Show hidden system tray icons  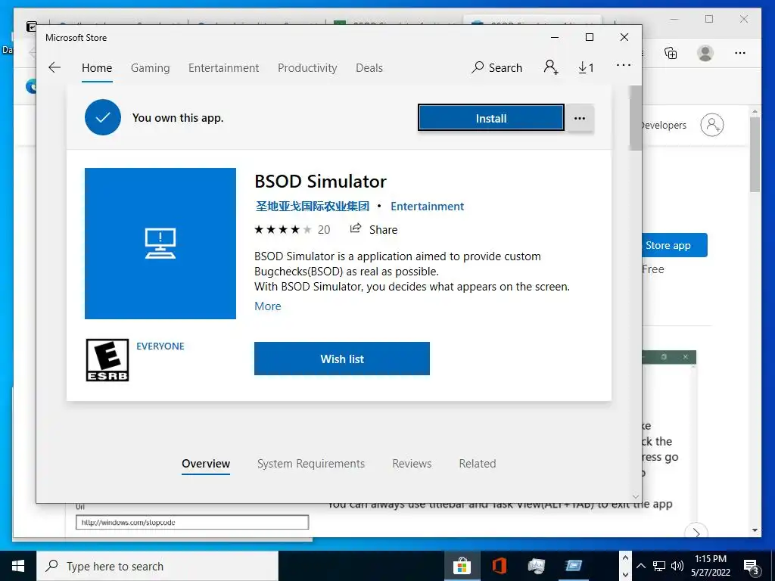coord(640,566)
